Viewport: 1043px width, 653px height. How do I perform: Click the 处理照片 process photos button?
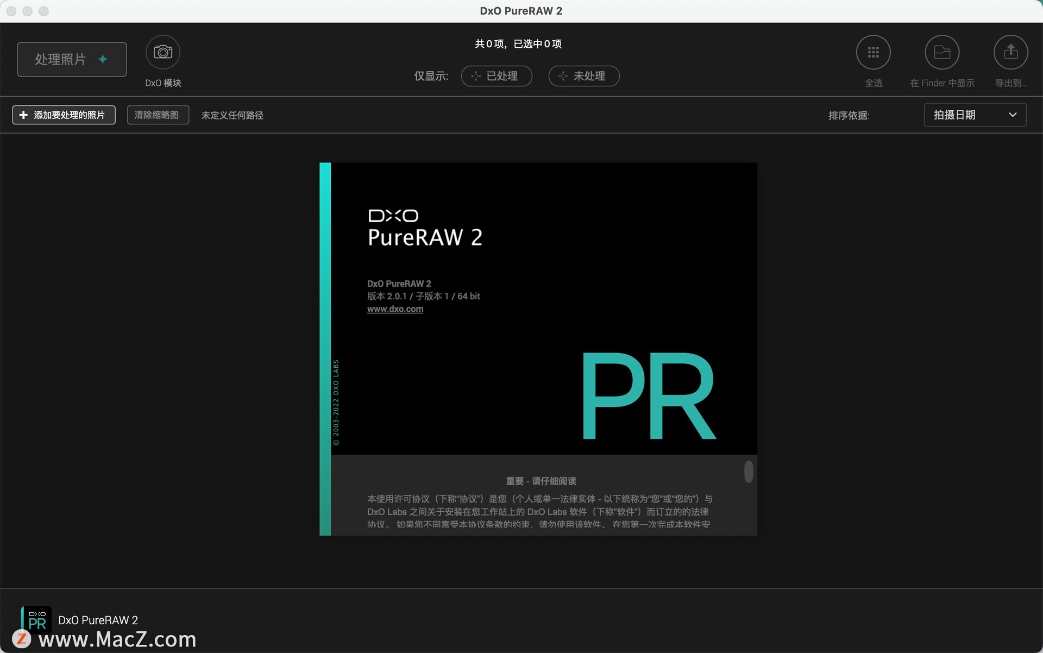[x=72, y=59]
